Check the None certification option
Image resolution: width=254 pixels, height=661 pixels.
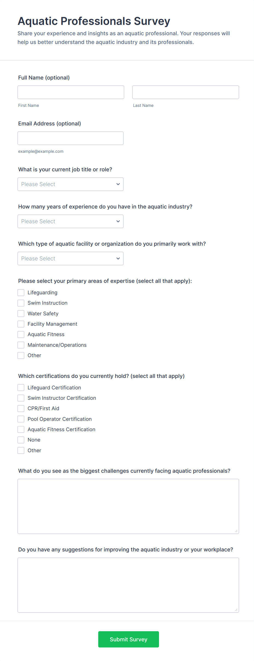[21, 440]
